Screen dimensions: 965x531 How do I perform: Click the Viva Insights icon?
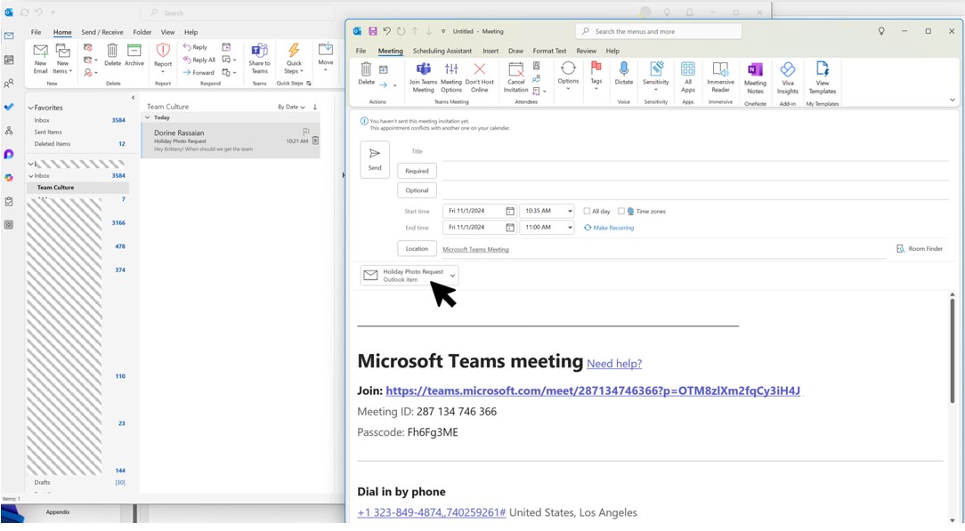pos(787,78)
